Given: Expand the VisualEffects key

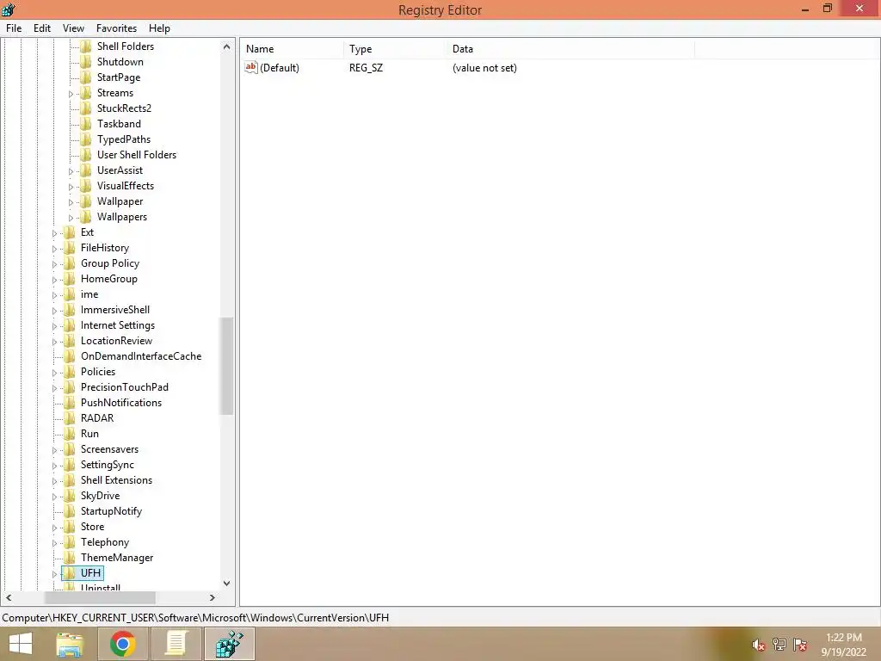Looking at the screenshot, I should 71,187.
